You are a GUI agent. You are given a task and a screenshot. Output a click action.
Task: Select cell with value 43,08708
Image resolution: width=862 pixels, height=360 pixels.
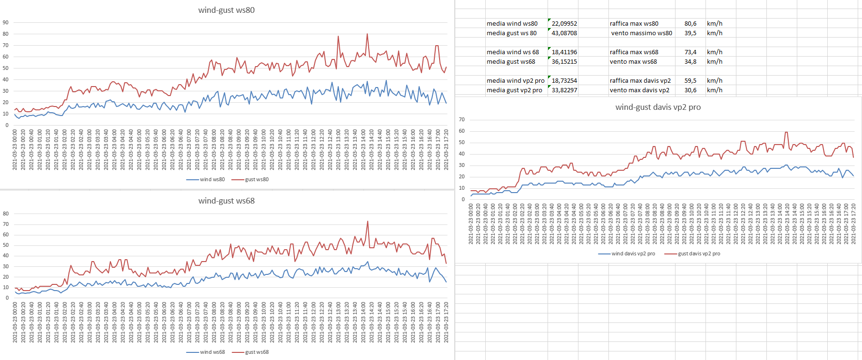click(563, 33)
